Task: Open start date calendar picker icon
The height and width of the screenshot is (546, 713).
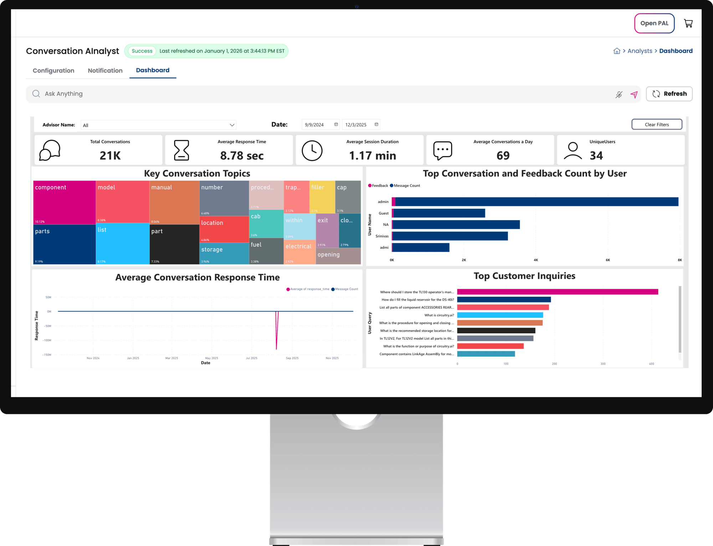Action: (x=336, y=124)
